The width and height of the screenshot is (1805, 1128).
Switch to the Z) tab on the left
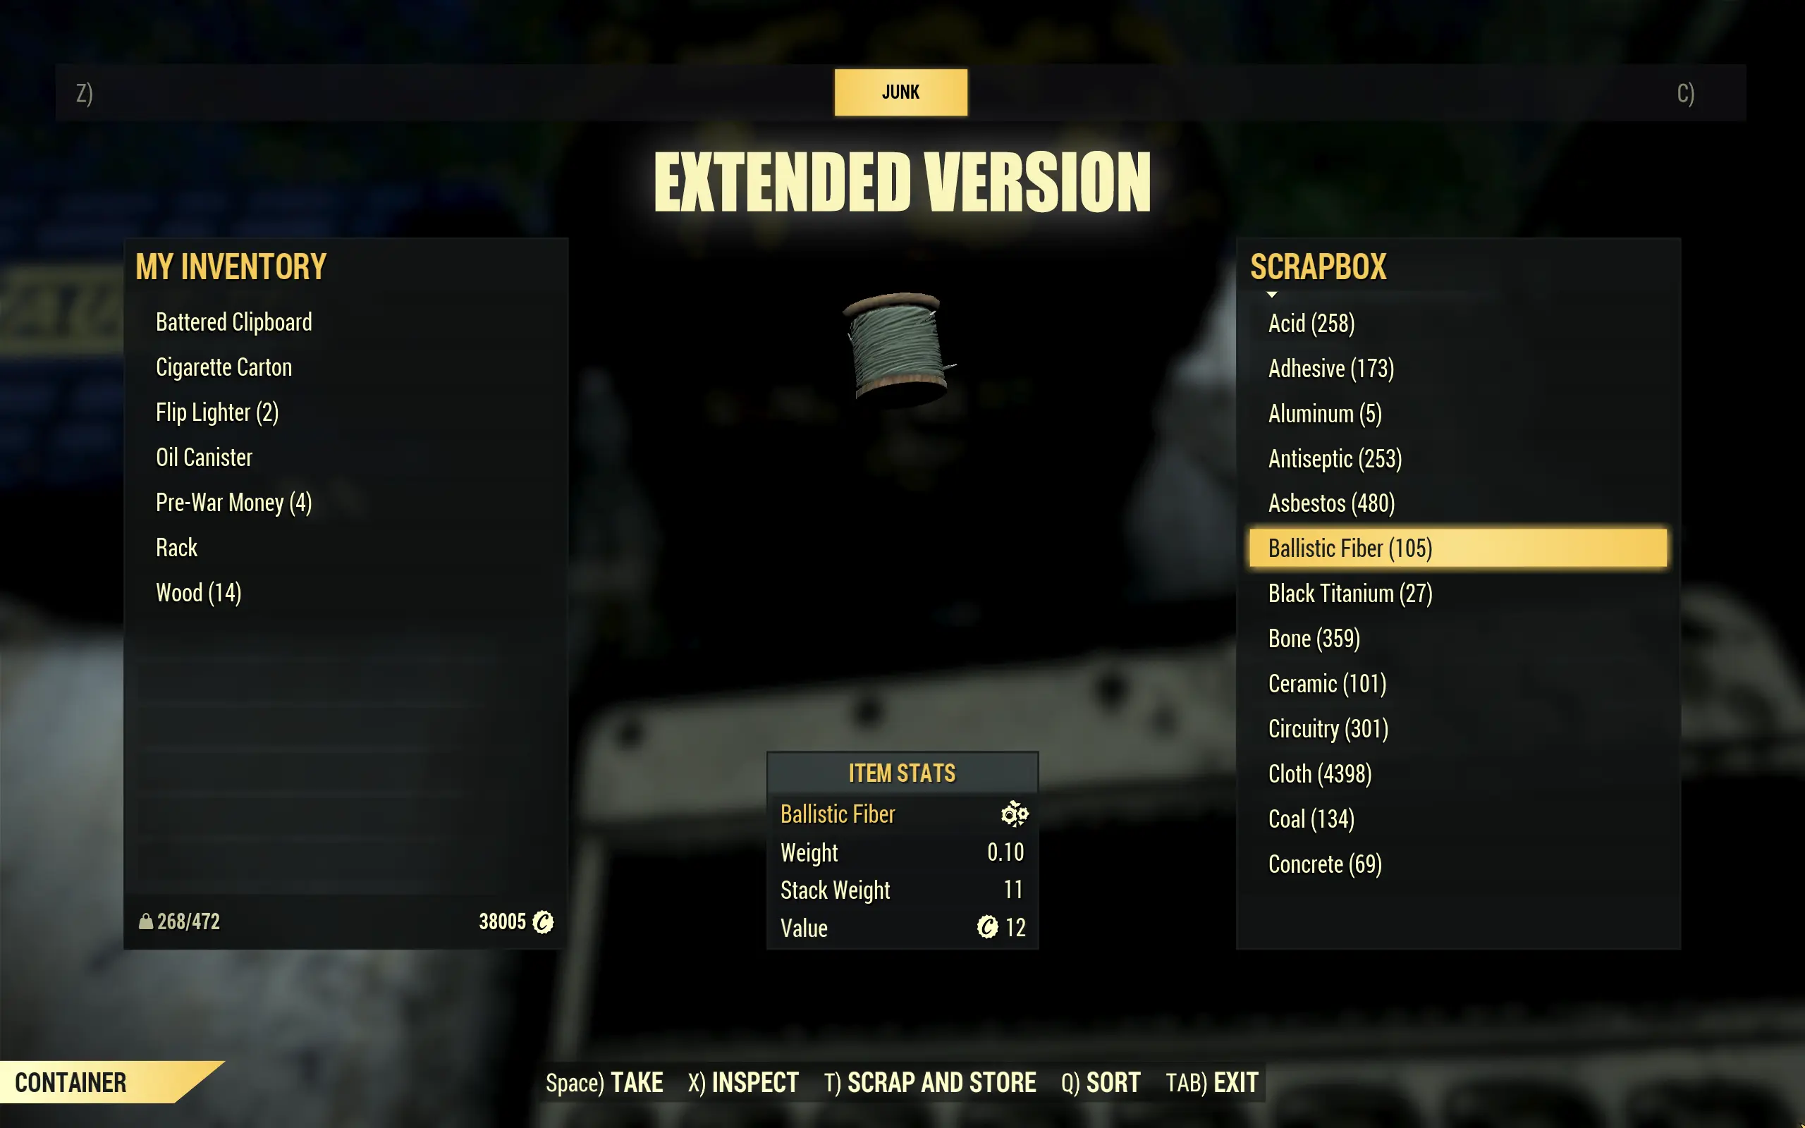coord(86,92)
